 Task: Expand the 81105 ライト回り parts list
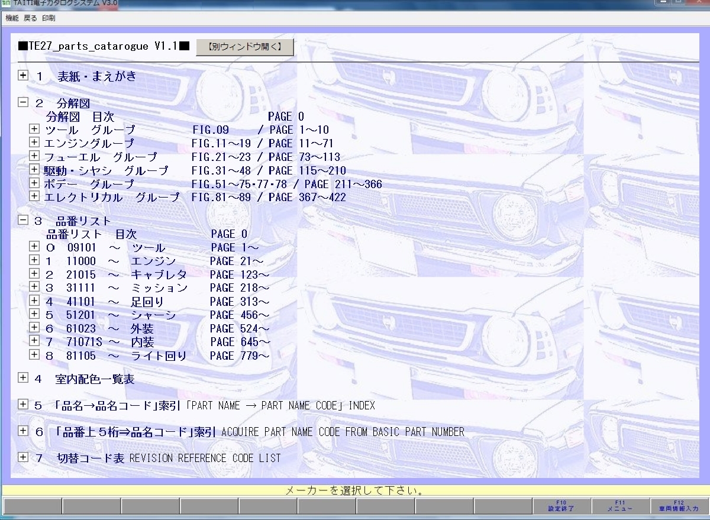(34, 356)
